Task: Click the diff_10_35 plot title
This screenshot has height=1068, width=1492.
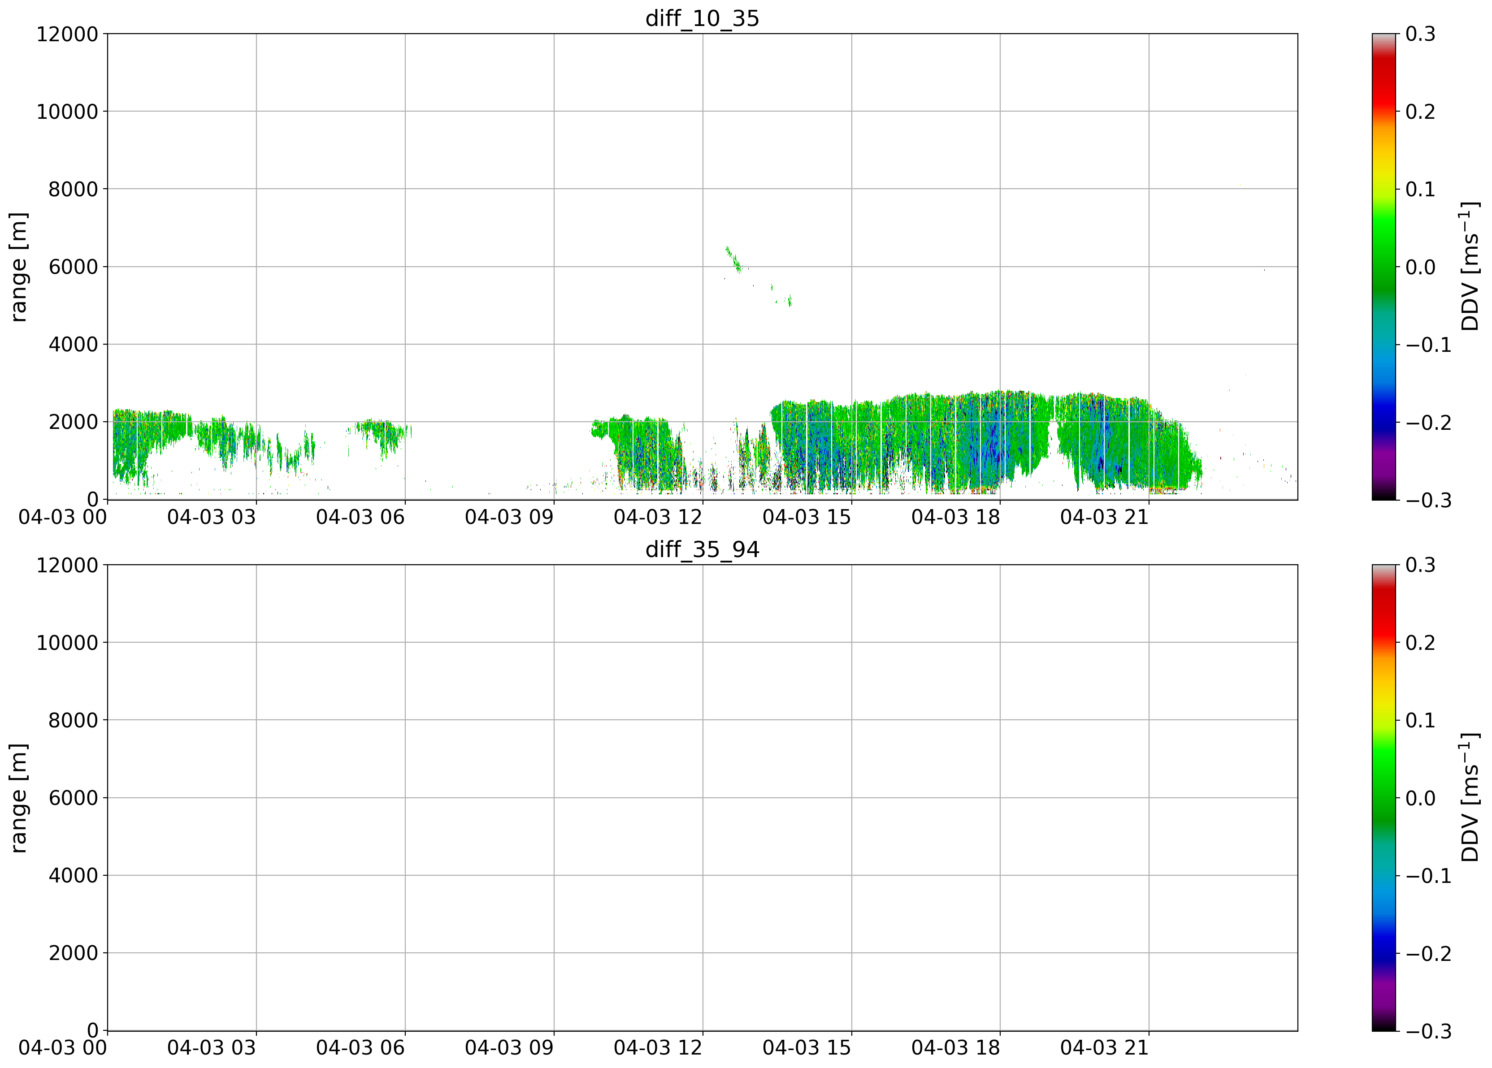Action: click(702, 18)
